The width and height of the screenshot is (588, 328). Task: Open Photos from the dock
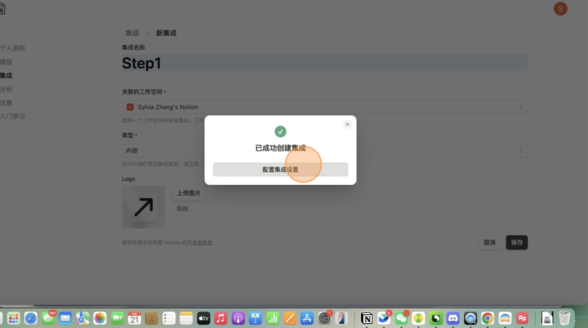100,319
